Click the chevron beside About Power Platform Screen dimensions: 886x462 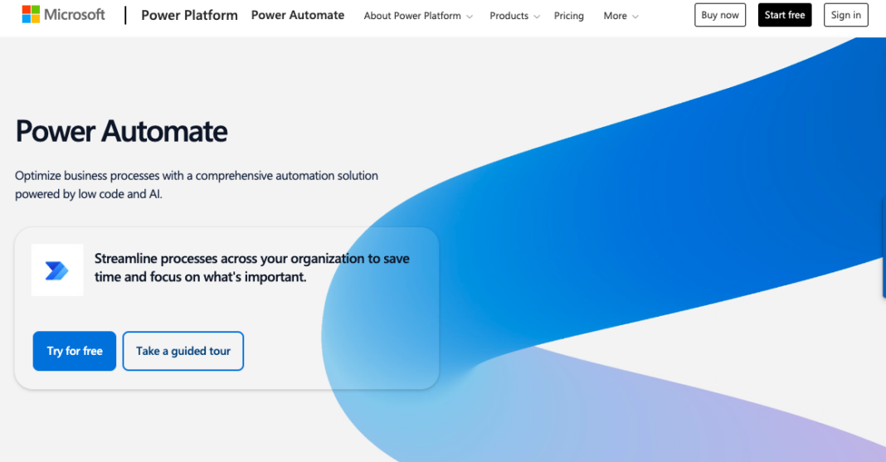pos(470,17)
